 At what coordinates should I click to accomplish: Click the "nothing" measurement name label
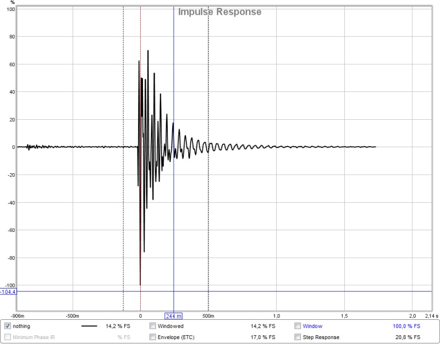(21, 326)
